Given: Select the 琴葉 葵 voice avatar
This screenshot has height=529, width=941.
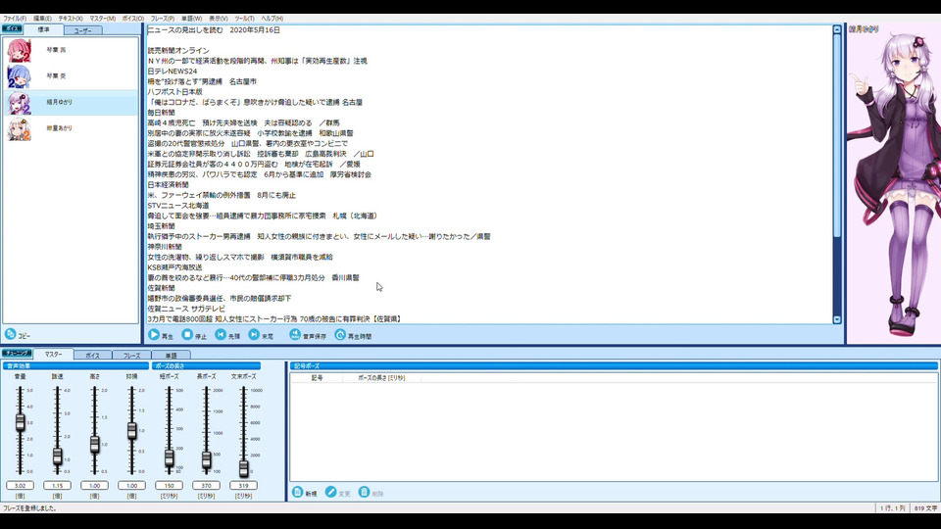Looking at the screenshot, I should pos(19,76).
